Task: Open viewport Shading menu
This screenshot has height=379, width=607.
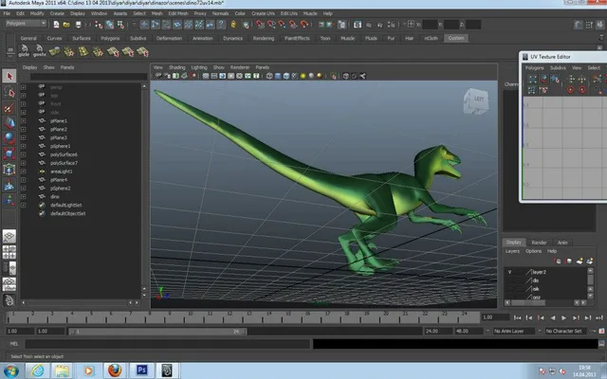Action: (x=177, y=67)
